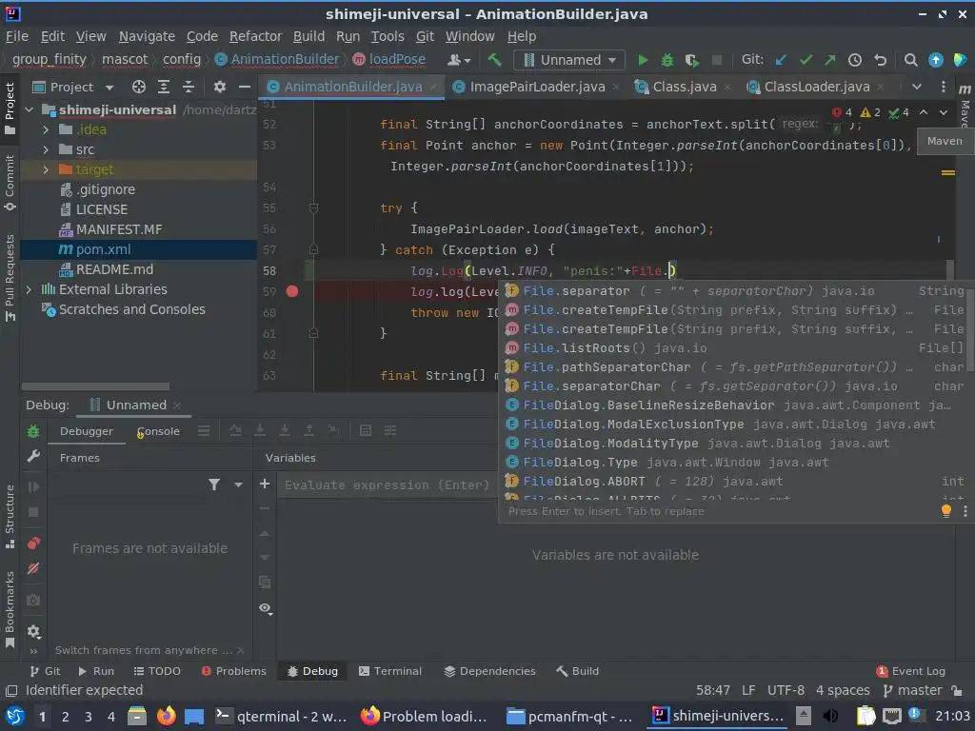Add a new watch with the plus icon
975x731 pixels.
265,484
